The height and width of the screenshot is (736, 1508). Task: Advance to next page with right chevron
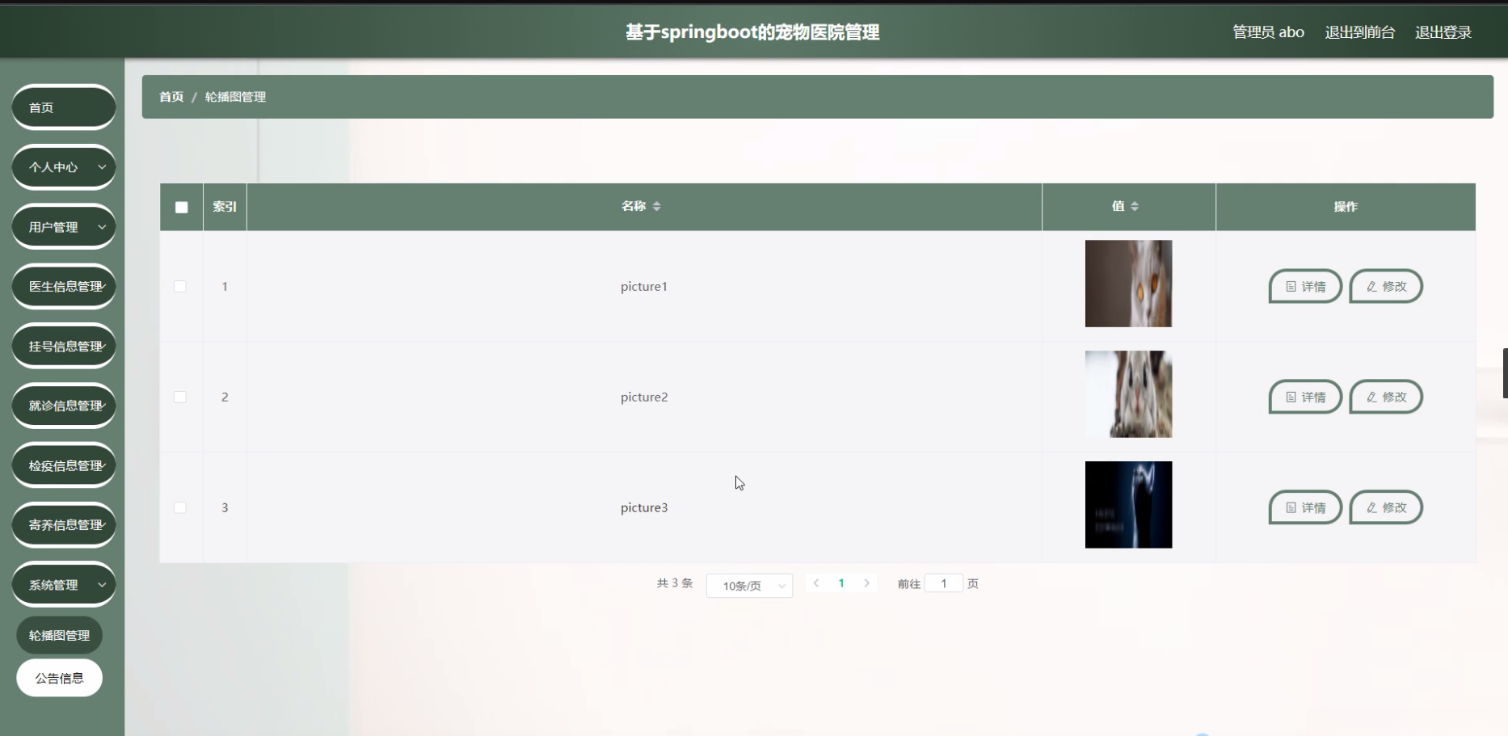(866, 582)
